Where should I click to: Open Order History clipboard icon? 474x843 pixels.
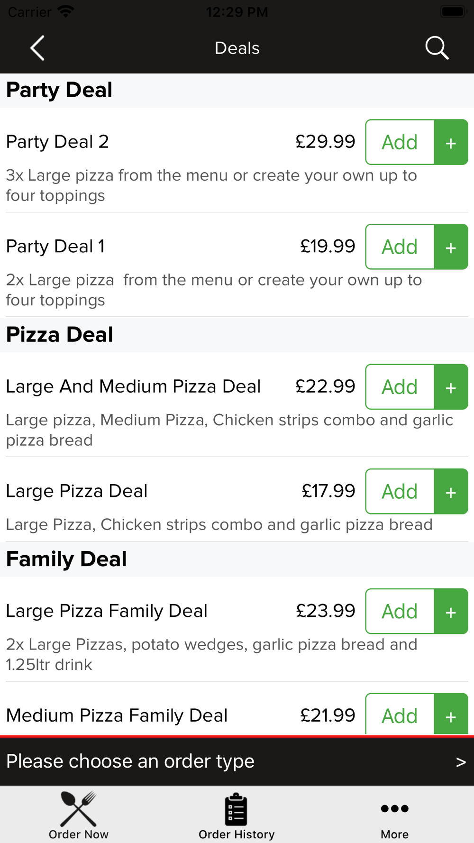[x=236, y=809]
